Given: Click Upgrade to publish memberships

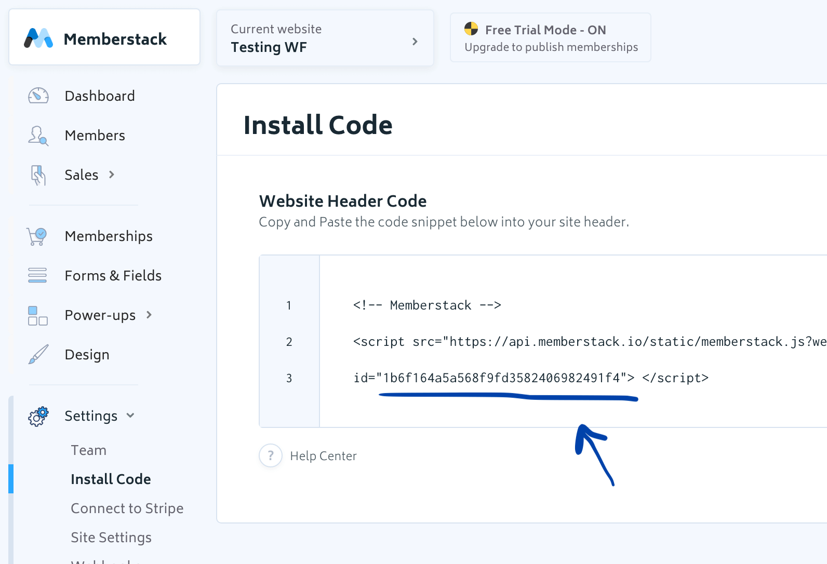Looking at the screenshot, I should coord(551,47).
